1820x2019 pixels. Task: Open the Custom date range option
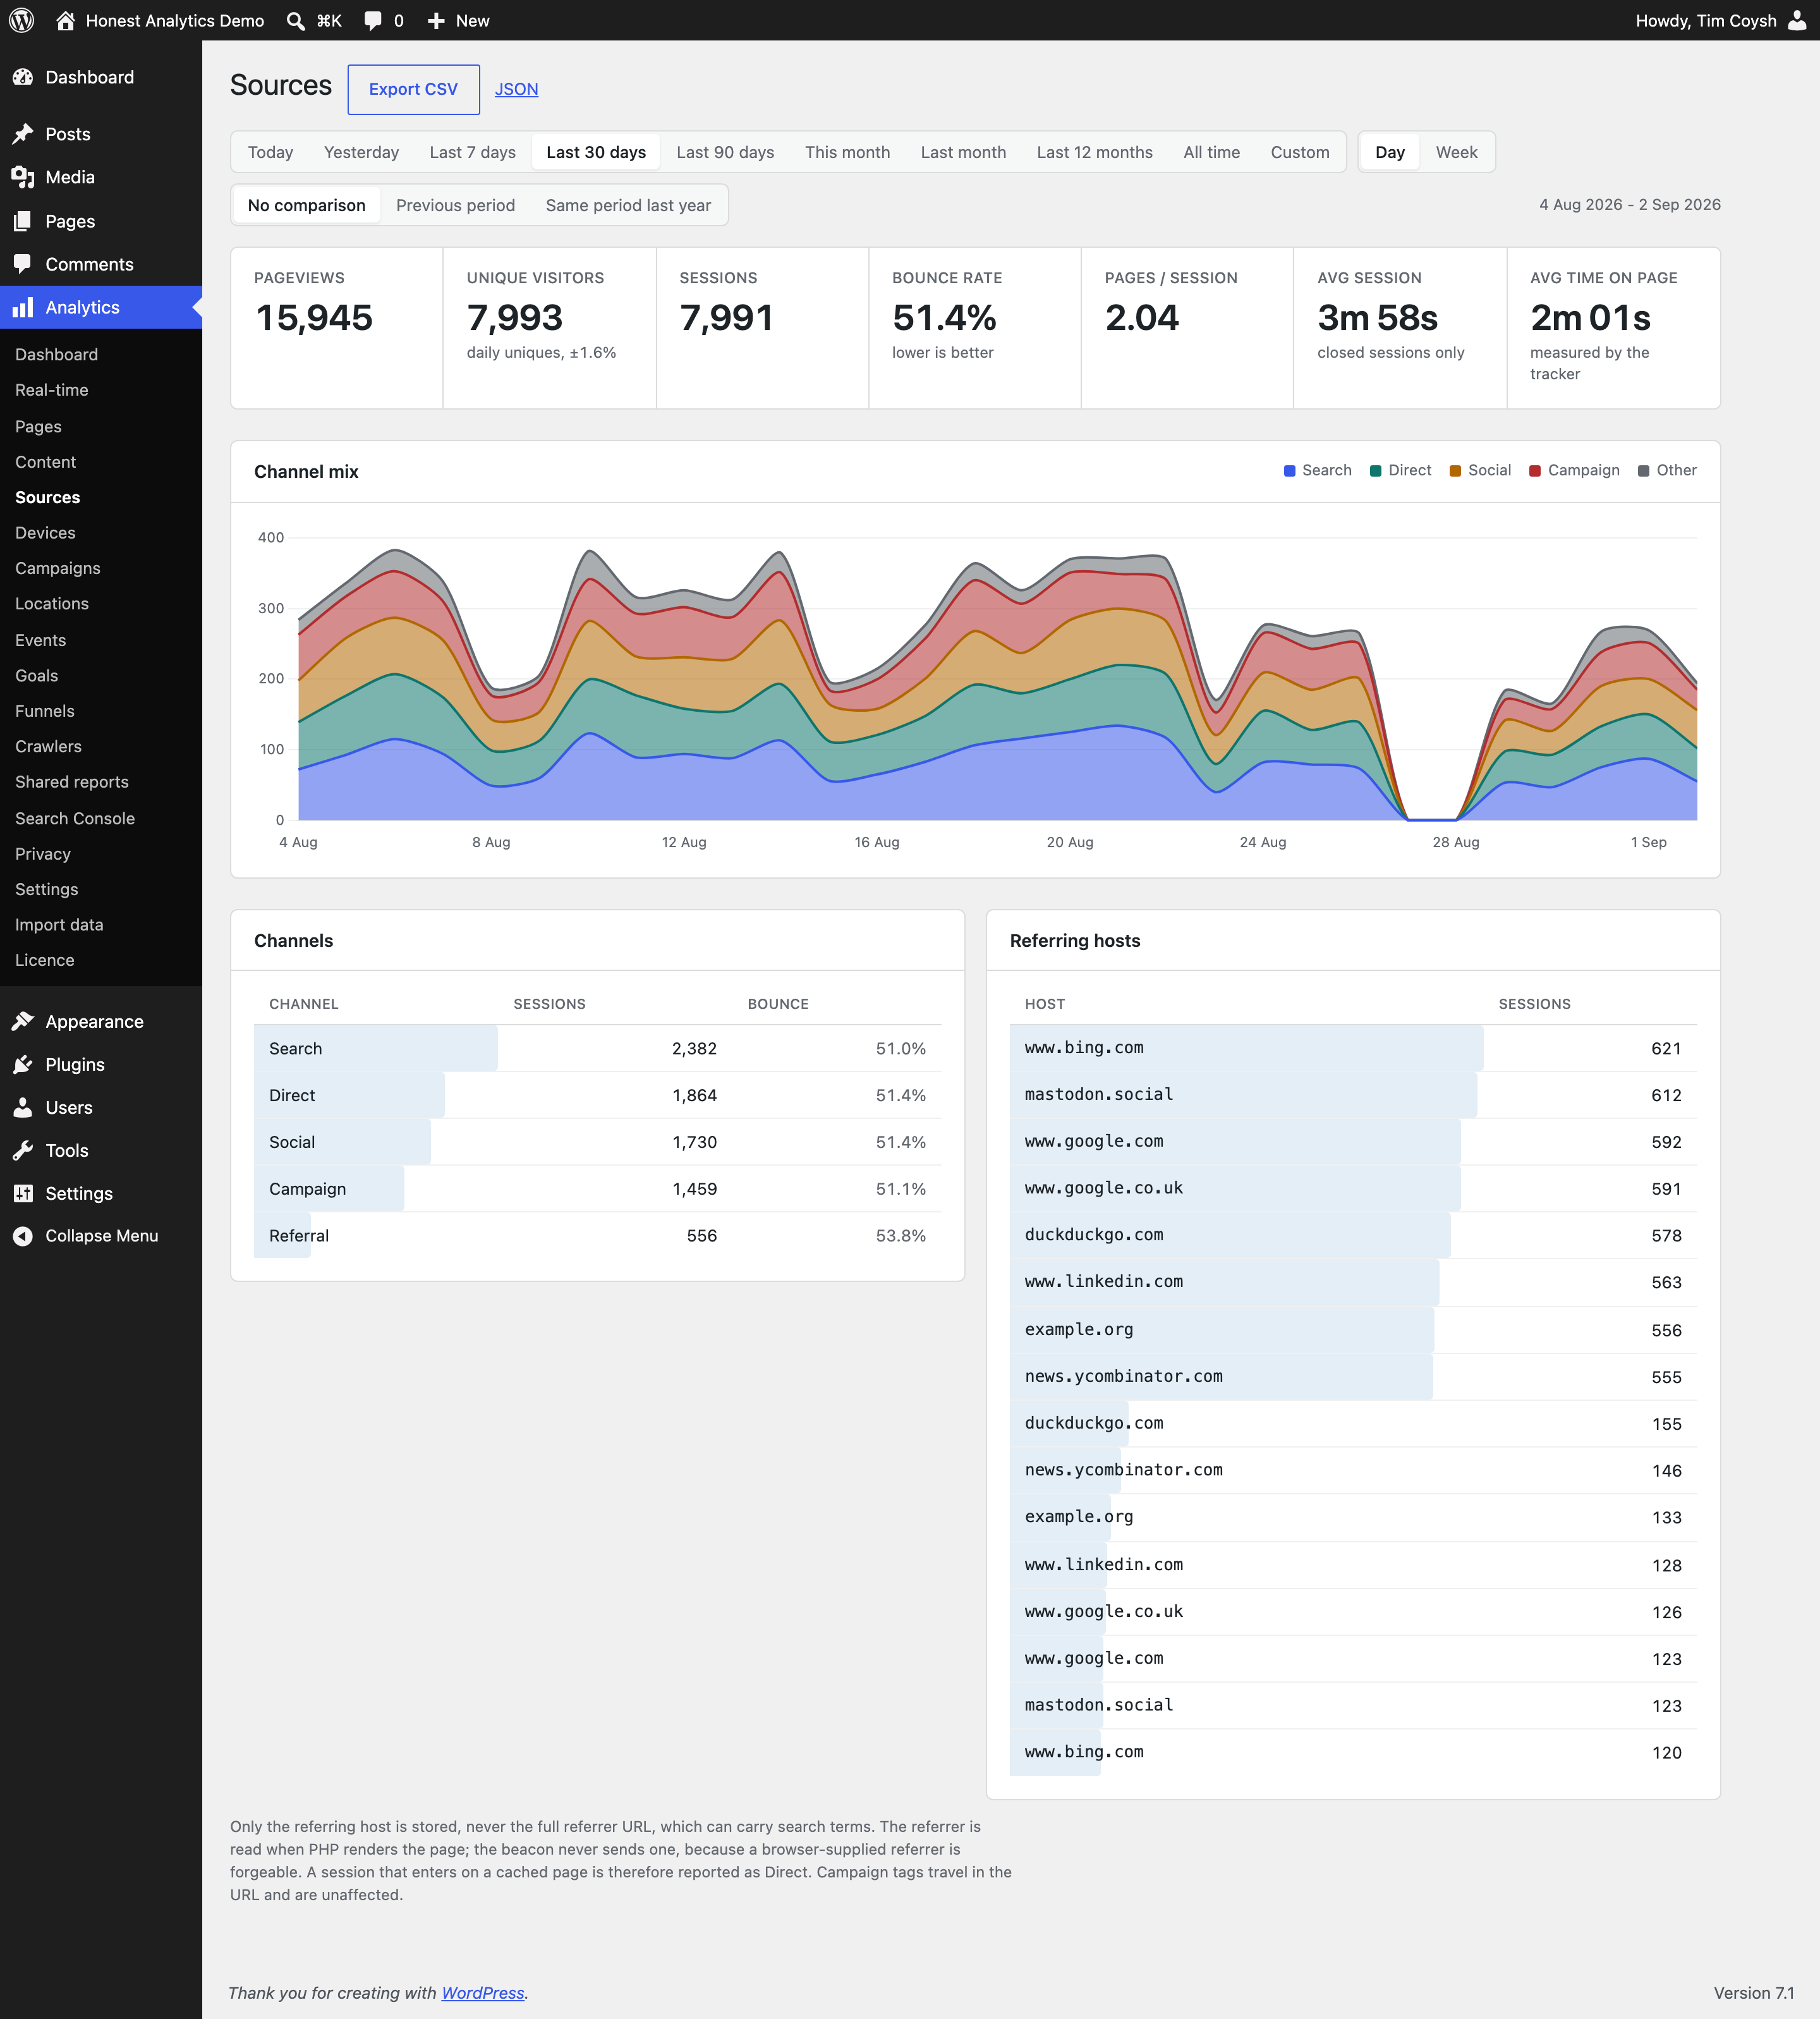[x=1300, y=152]
